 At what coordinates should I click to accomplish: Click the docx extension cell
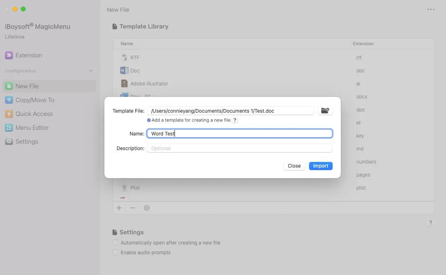[x=362, y=97]
